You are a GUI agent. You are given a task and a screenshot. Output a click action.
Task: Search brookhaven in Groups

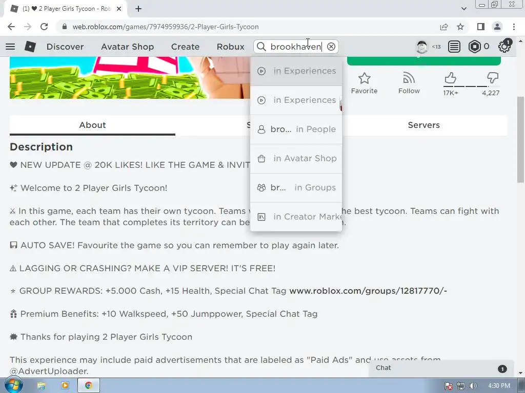click(296, 187)
